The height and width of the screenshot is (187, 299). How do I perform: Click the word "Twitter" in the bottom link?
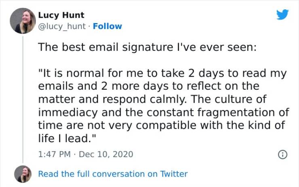pos(174,174)
